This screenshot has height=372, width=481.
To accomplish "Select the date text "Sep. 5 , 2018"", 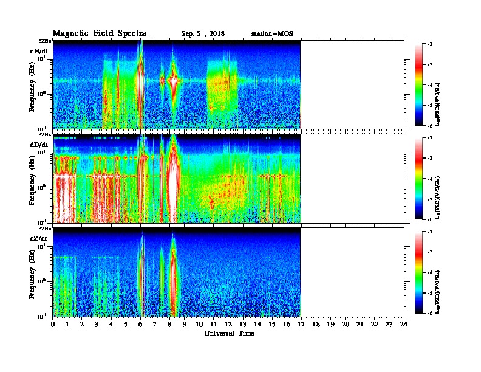I will 203,34.
